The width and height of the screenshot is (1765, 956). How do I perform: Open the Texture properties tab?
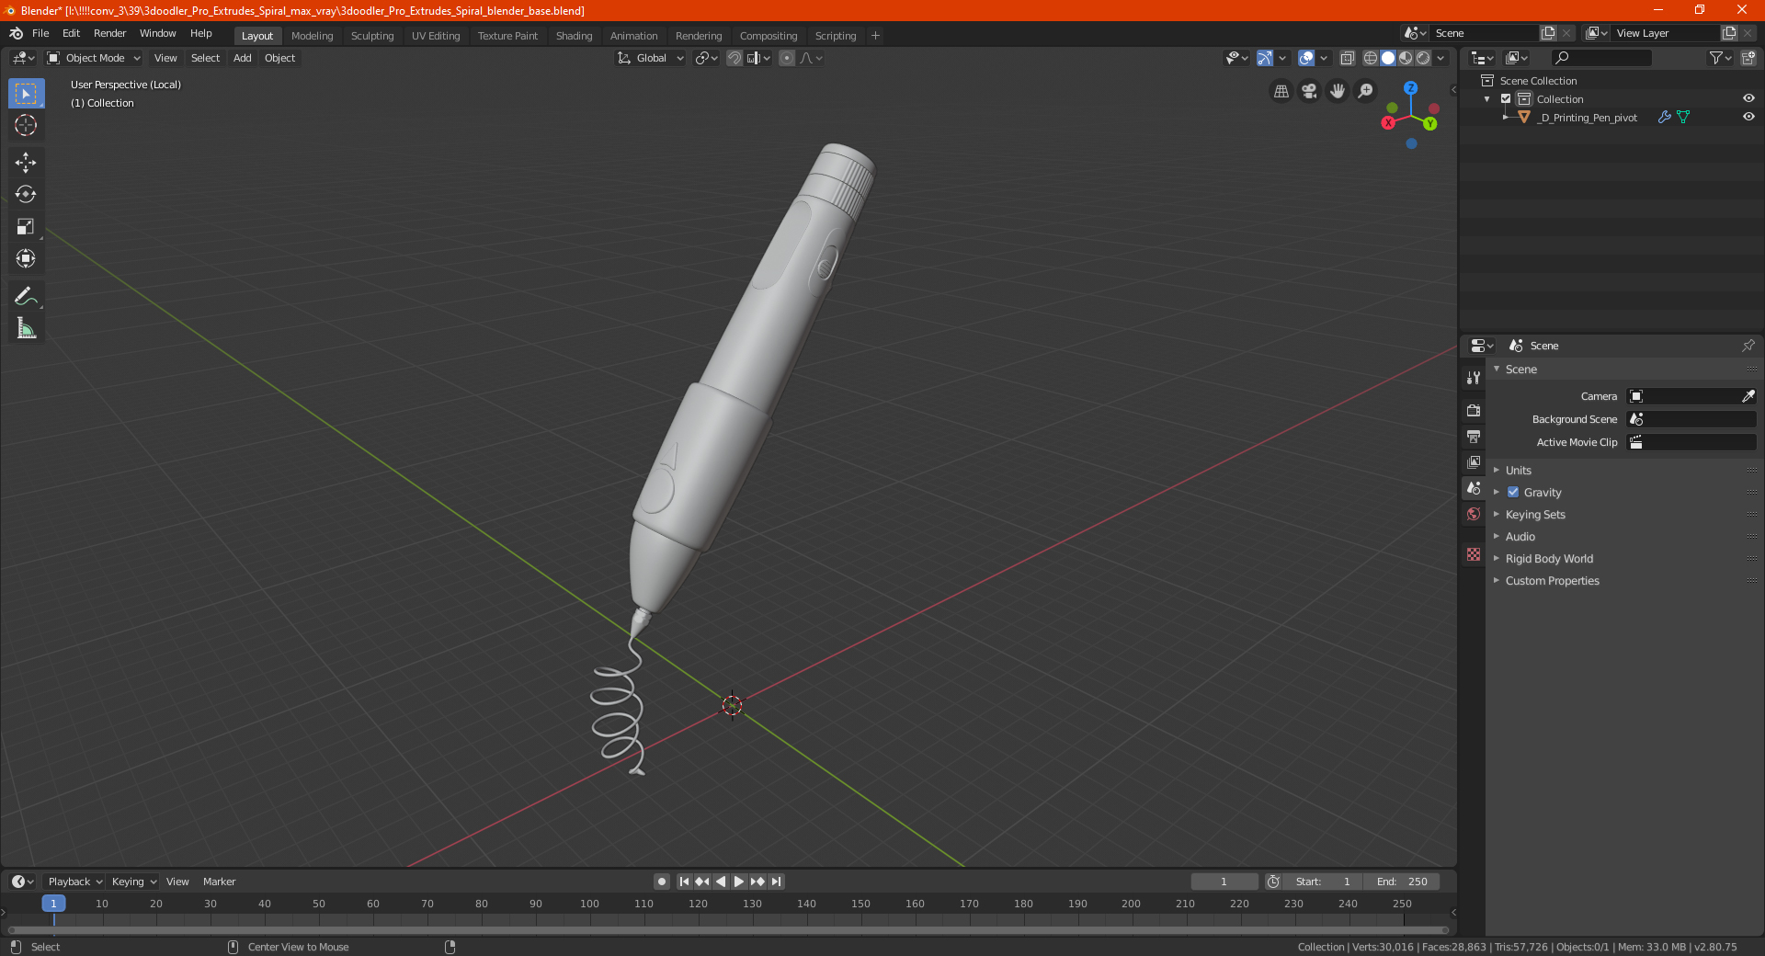pos(1474,554)
